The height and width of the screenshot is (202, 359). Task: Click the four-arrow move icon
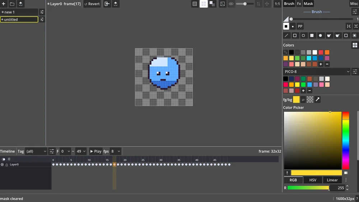pos(267,4)
